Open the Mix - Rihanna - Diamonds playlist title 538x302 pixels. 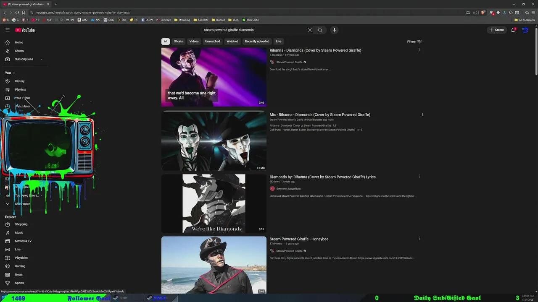click(320, 115)
